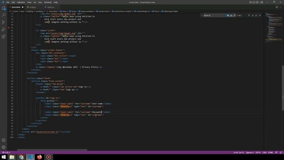
Task: Open the Manage gear icon
Action: click(4, 147)
